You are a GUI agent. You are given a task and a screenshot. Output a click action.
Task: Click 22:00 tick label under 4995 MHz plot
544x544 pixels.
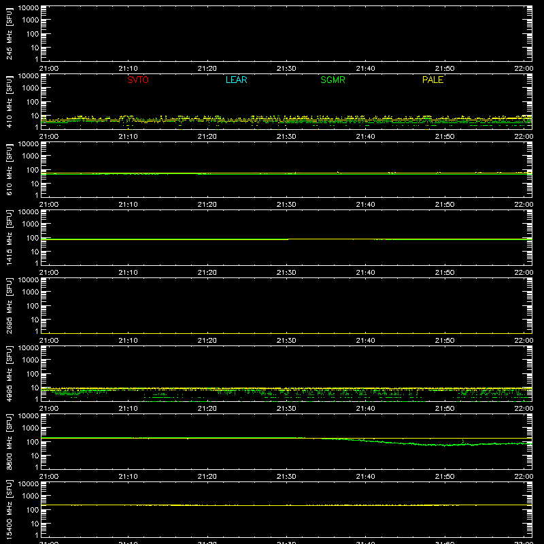[524, 409]
